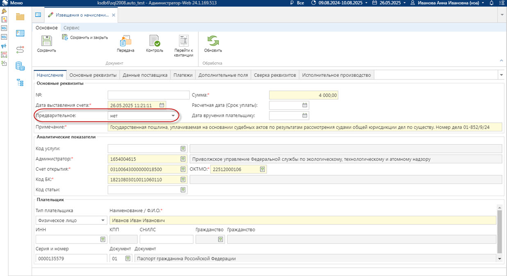
Task: Expand the Предварительное dropdown
Action: pyautogui.click(x=173, y=116)
